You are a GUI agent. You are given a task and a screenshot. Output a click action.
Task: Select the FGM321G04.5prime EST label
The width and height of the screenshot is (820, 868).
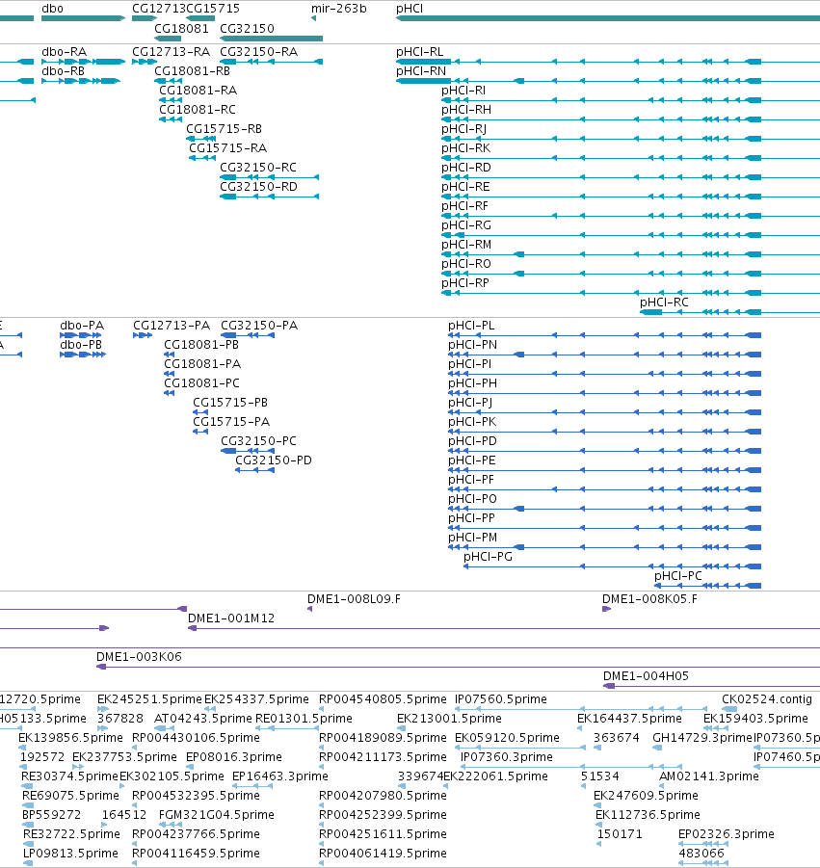tap(217, 814)
